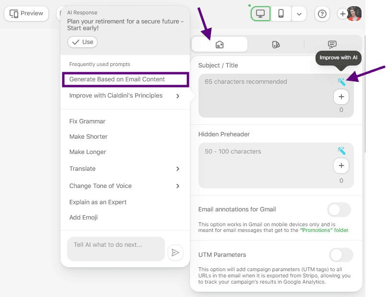The width and height of the screenshot is (386, 297).
Task: Open the view mode dropdown chevron
Action: point(299,14)
